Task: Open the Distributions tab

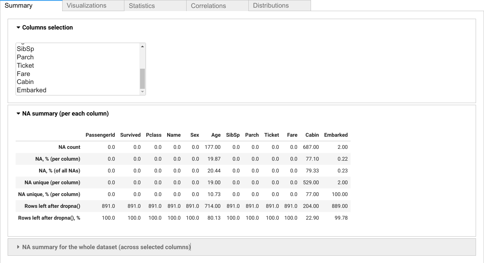Action: (x=279, y=6)
